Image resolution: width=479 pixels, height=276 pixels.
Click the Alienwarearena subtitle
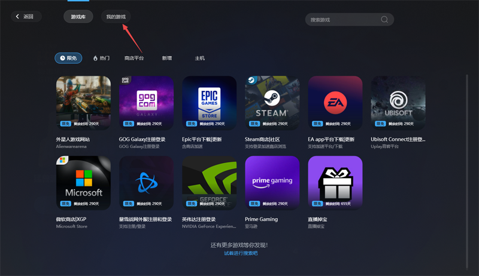(71, 146)
